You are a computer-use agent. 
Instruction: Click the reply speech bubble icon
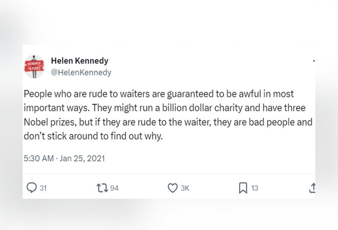[31, 188]
